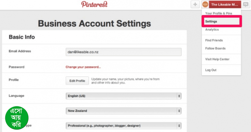
Task: Click the Business Account Settings heading
Action: coord(94,23)
